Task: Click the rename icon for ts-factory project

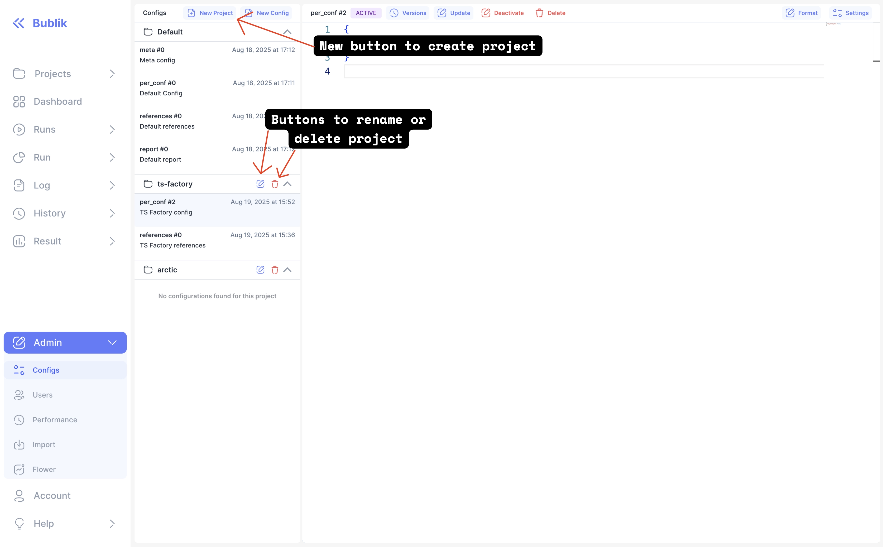Action: click(x=261, y=184)
